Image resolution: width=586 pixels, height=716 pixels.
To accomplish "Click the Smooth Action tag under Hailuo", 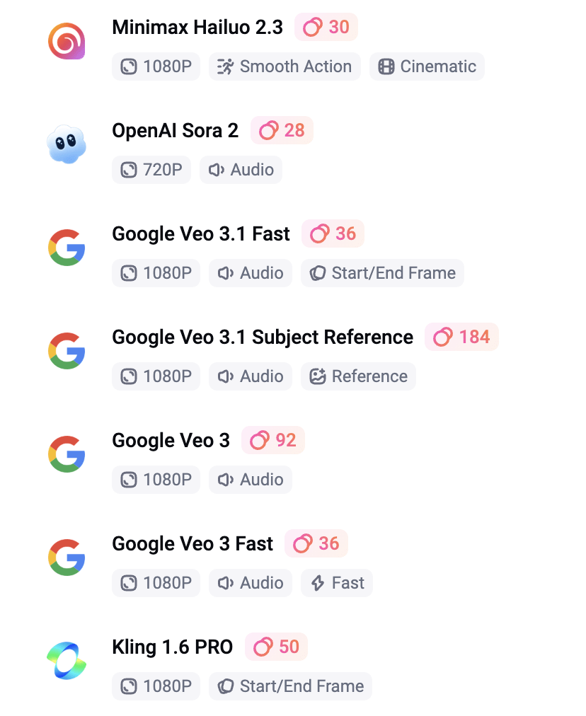I will point(285,67).
